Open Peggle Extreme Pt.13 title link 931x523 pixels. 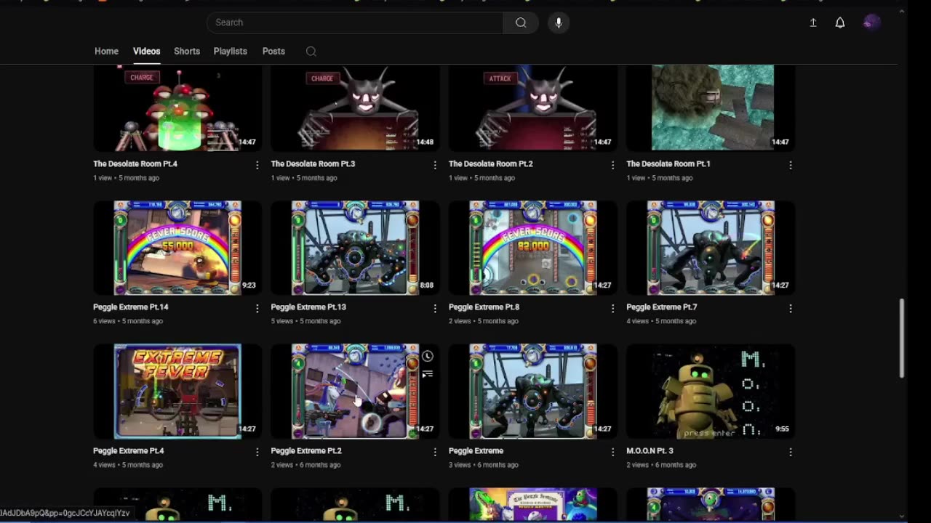[x=308, y=307]
